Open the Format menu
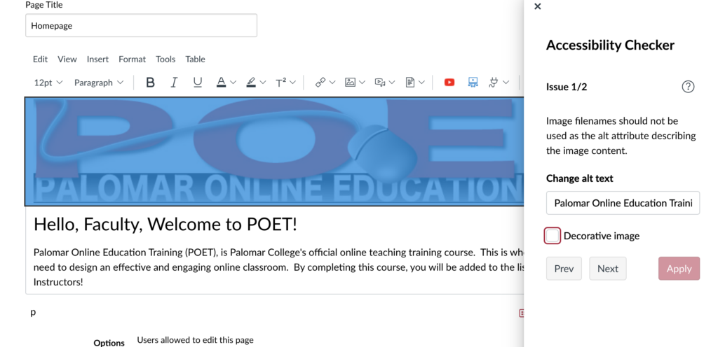This screenshot has width=718, height=347. click(133, 59)
